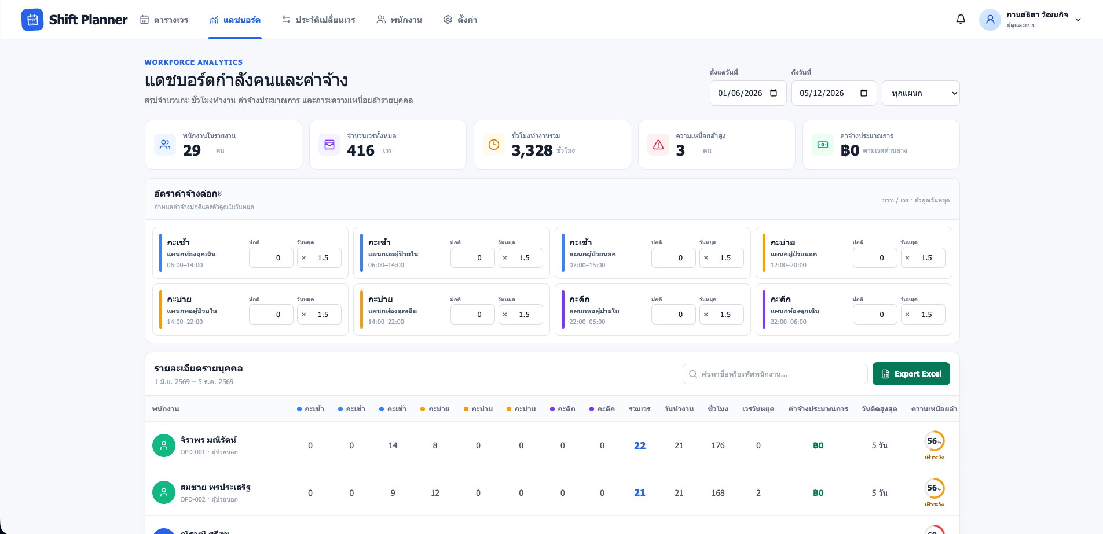Click the people icon on the พนักงานในรายงาน card
This screenshot has width=1103, height=534.
165,145
